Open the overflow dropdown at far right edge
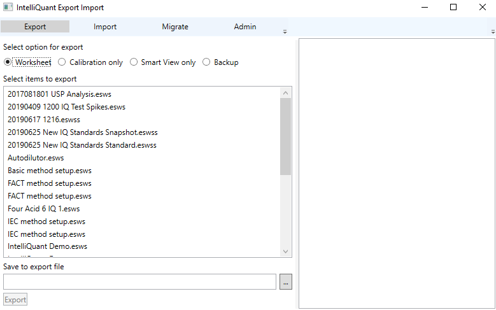The image size is (496, 310). tap(493, 32)
